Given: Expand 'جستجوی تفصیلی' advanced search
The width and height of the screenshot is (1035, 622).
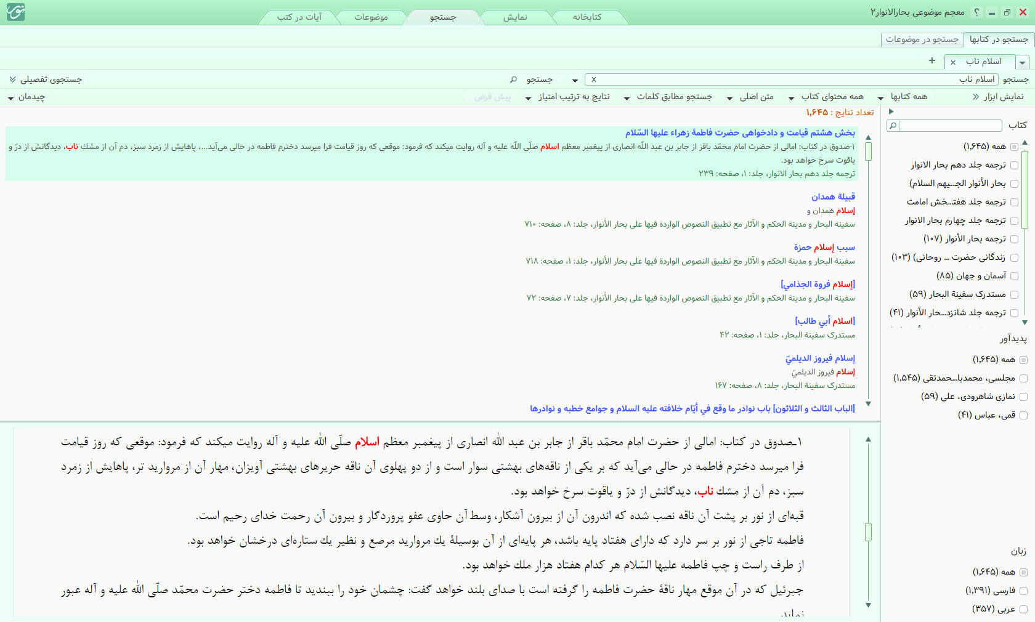Looking at the screenshot, I should pos(46,79).
